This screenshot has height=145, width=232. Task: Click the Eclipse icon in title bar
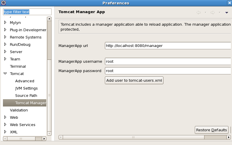pyautogui.click(x=4, y=3)
